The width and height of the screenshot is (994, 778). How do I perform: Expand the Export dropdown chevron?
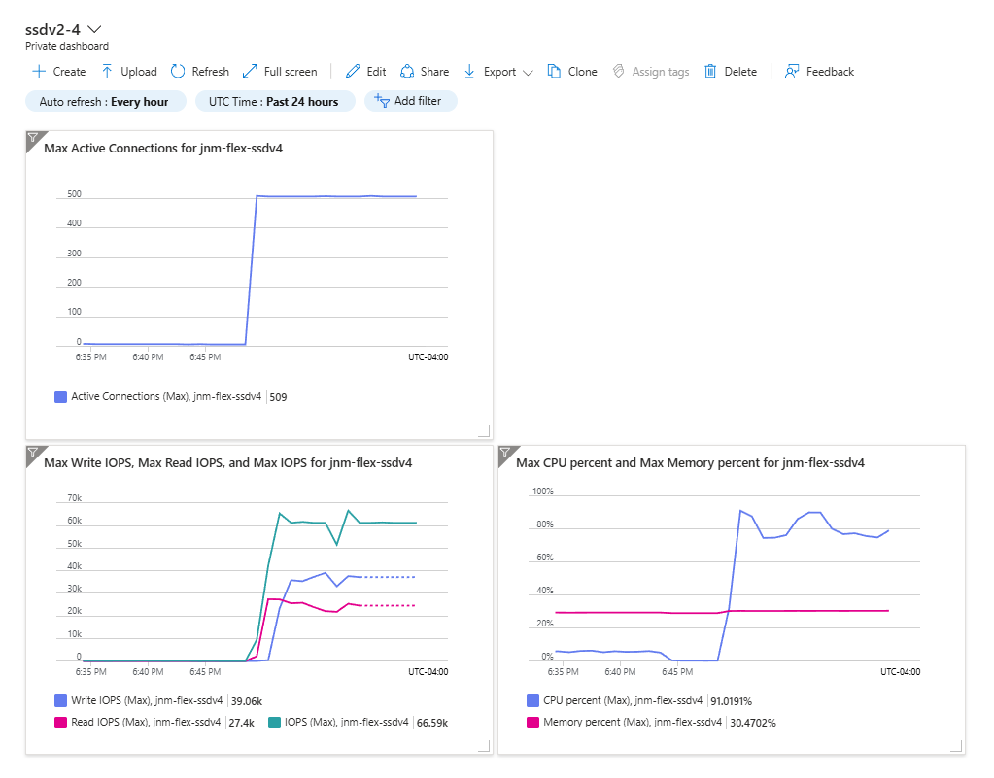coord(528,73)
